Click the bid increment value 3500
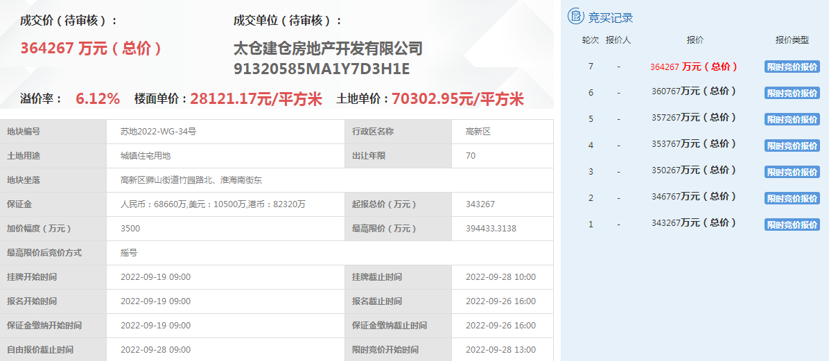Screen dimensions: 829x361 [x=130, y=229]
